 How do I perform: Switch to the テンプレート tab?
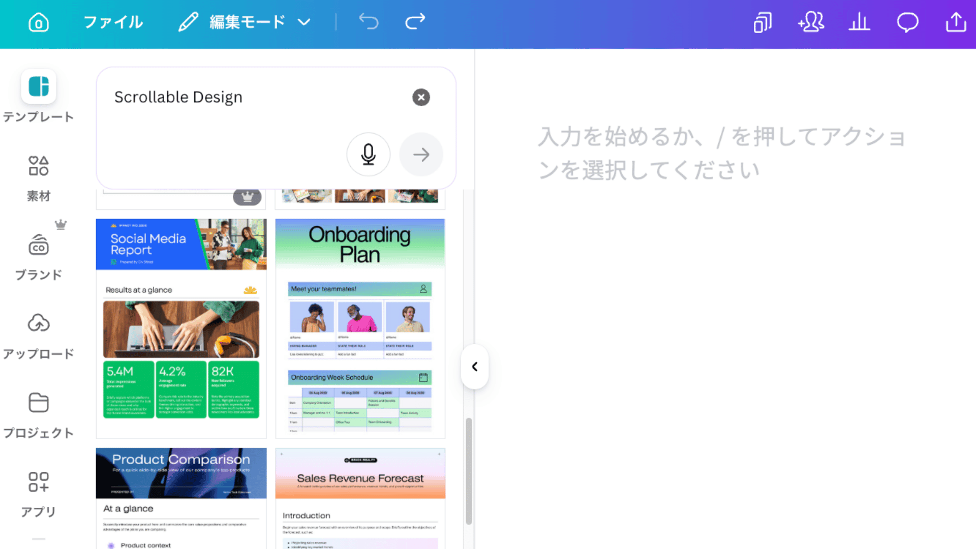[x=38, y=97]
